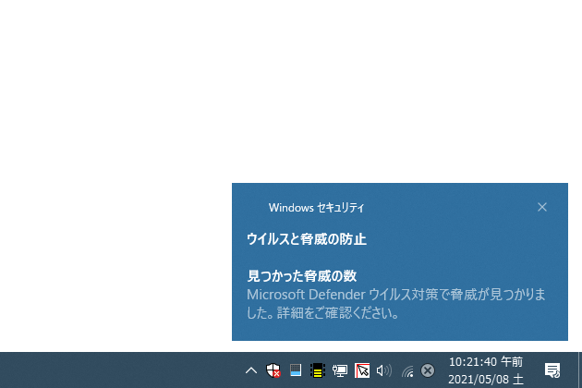The width and height of the screenshot is (582, 388).
Task: Open the red-bordered cursor tray icon
Action: point(362,370)
